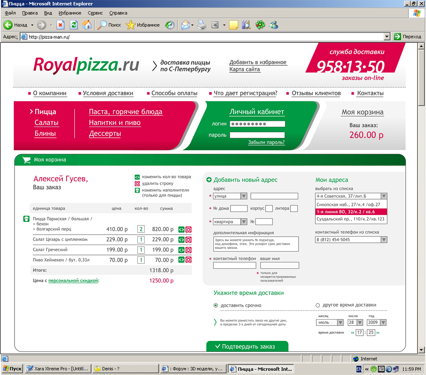Viewport: 426px width, 375px height.
Task: Delete Салат Греческий with the red remove icon
Action: 188,250
